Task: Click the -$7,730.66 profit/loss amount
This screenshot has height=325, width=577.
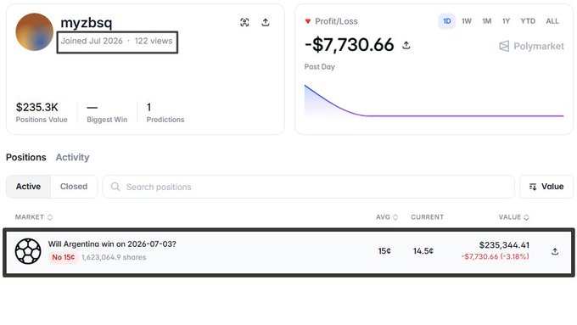Action: (350, 45)
